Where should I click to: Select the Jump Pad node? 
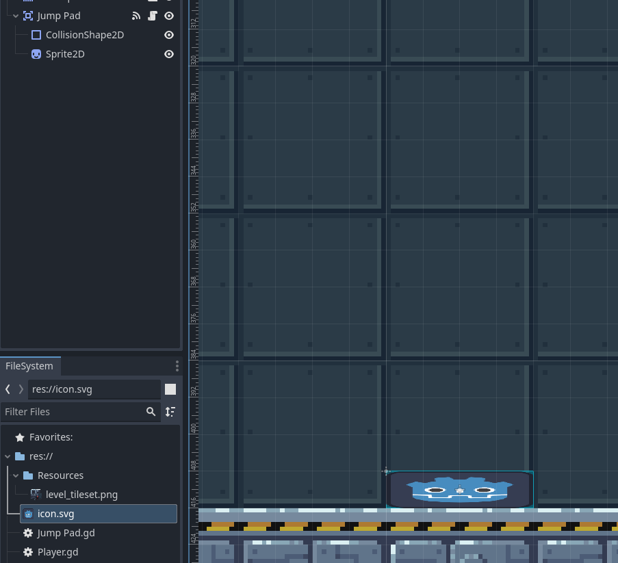[x=59, y=16]
